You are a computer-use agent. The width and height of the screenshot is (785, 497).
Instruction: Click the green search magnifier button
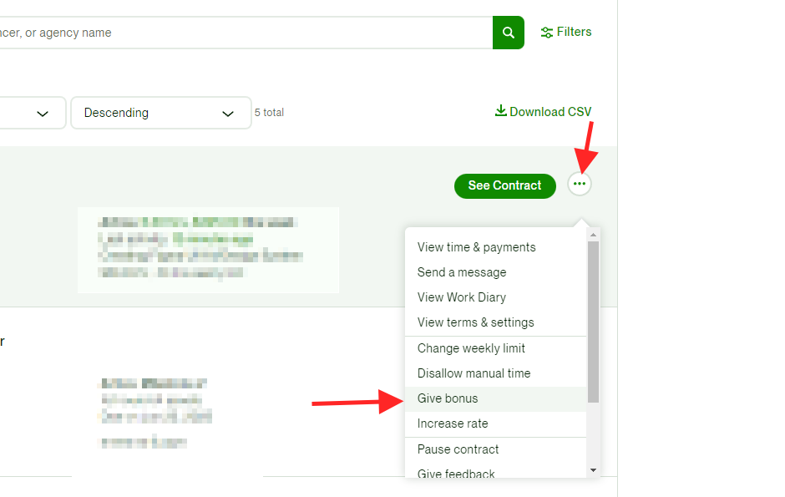508,33
